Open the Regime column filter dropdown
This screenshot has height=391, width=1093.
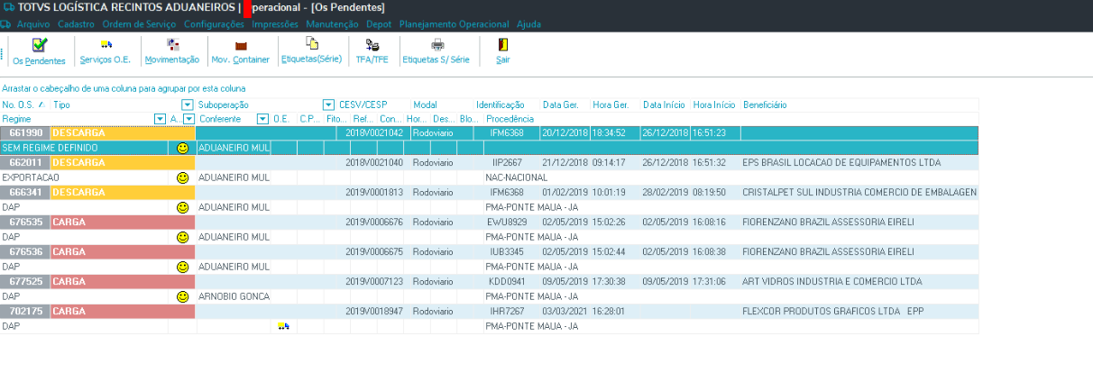[x=160, y=118]
